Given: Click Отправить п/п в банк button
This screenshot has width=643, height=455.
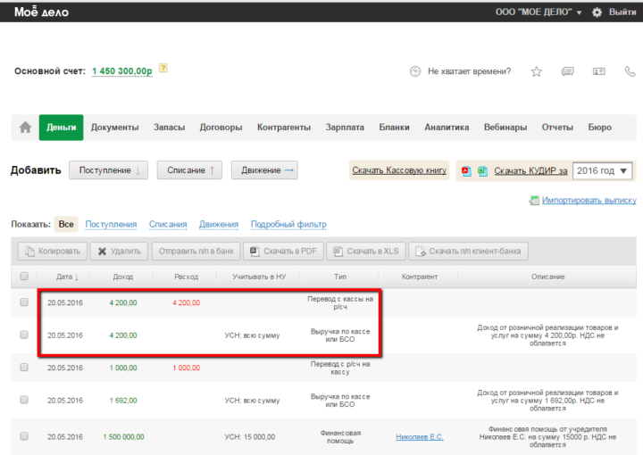Looking at the screenshot, I should point(196,251).
